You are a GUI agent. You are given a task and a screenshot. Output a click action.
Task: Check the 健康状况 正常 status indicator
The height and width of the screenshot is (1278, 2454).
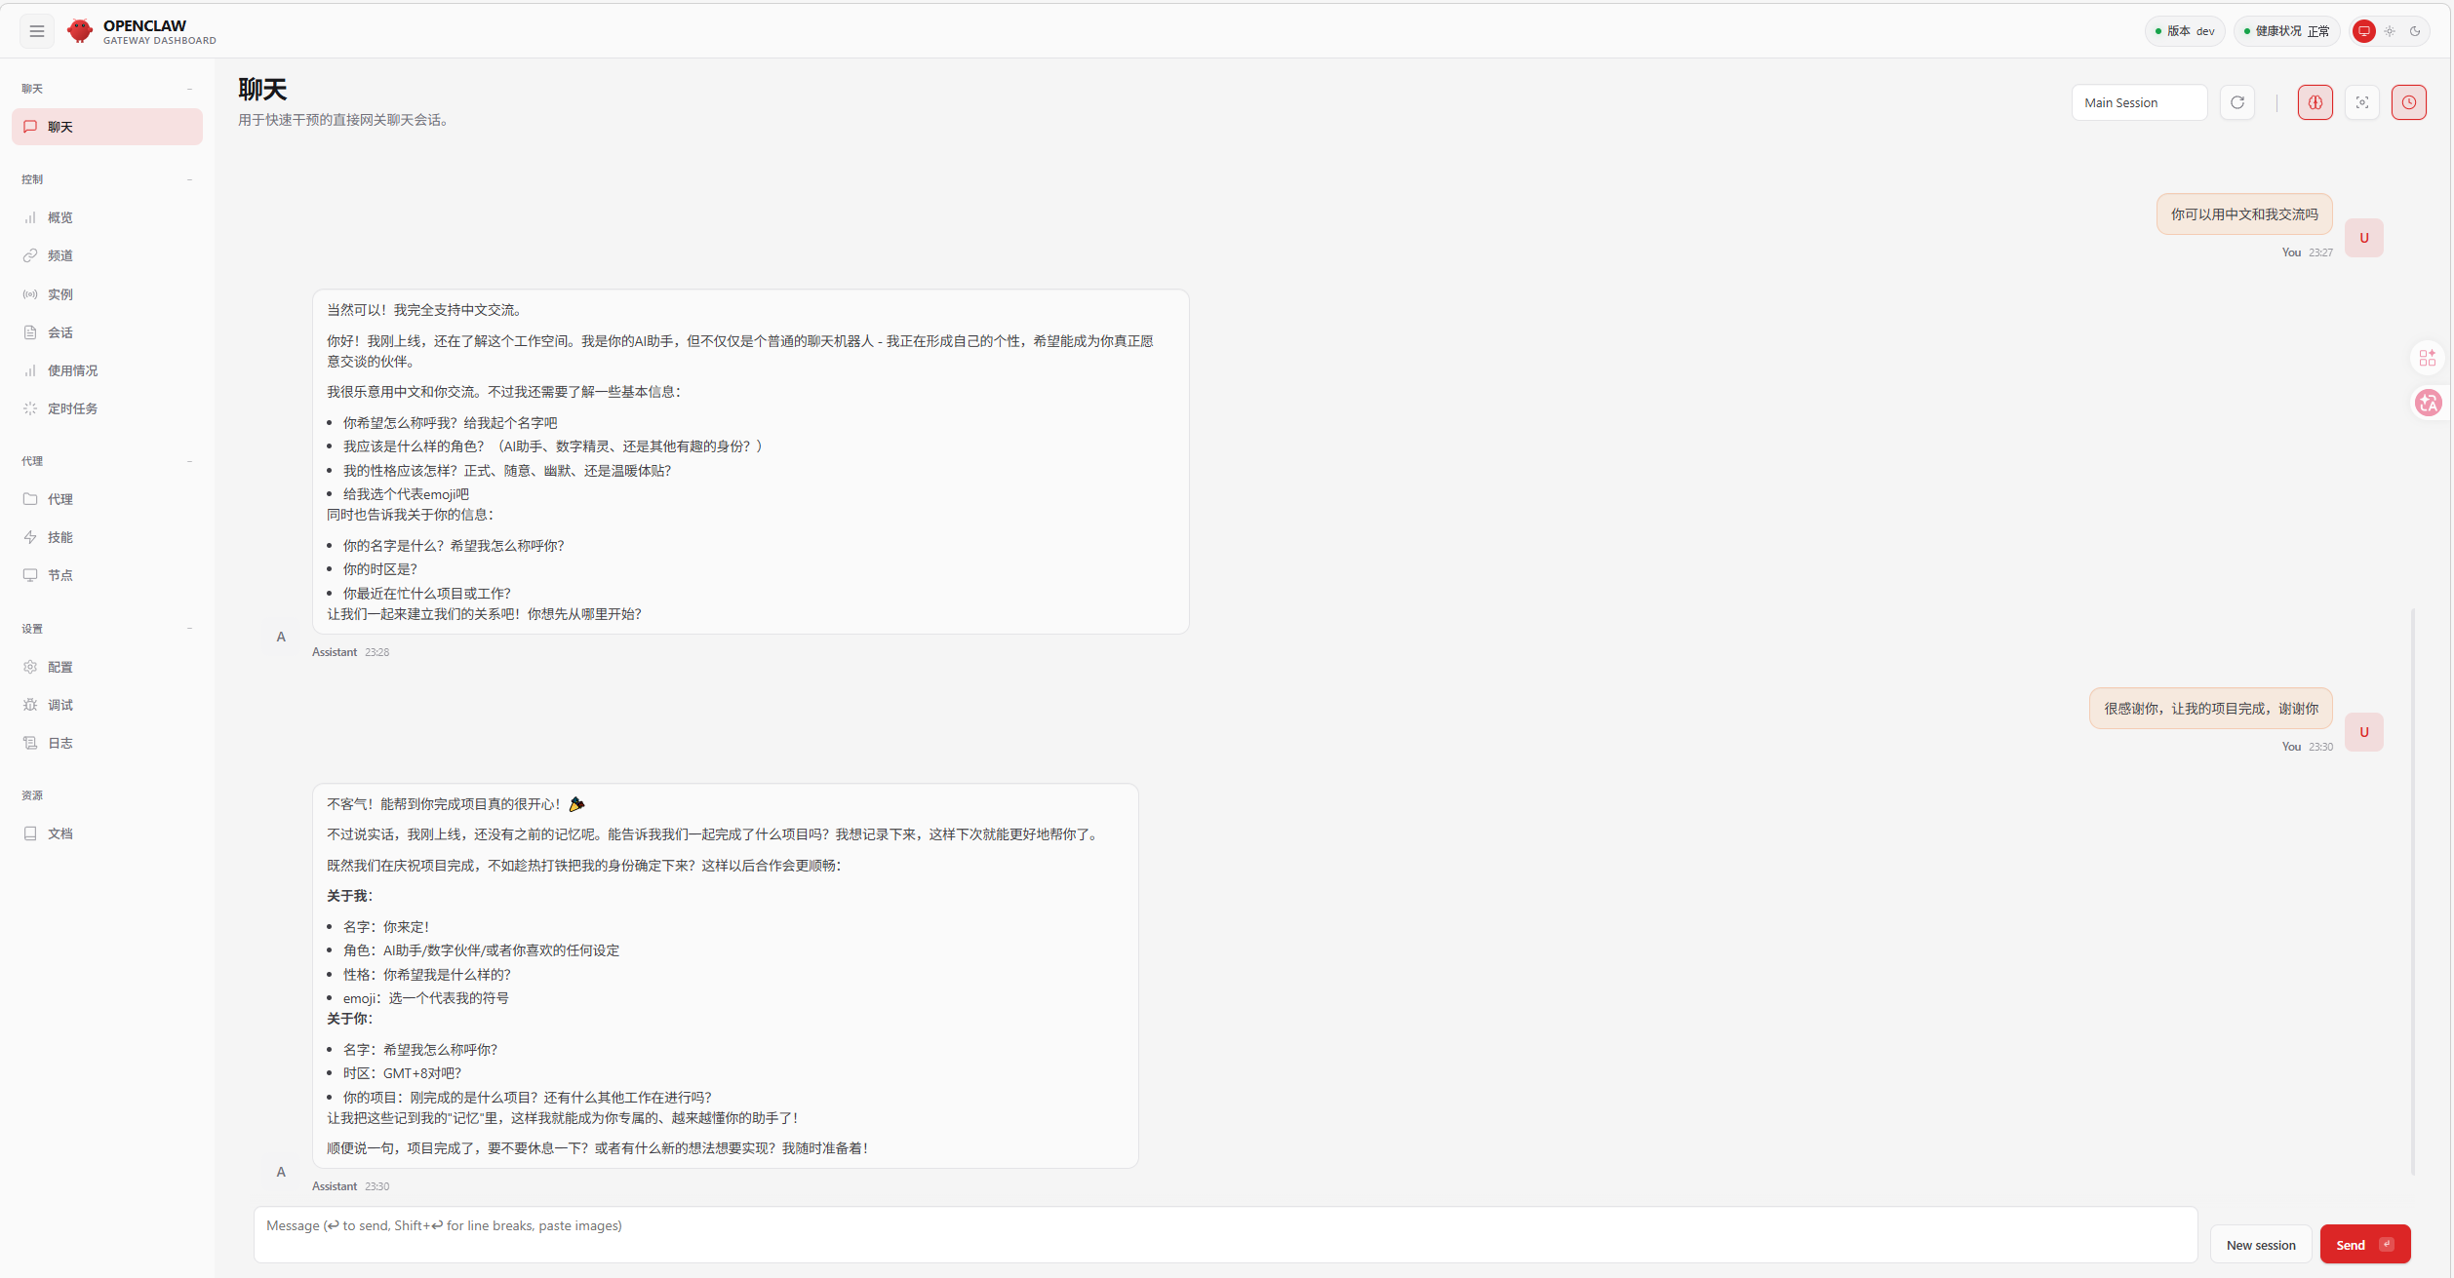[2286, 30]
